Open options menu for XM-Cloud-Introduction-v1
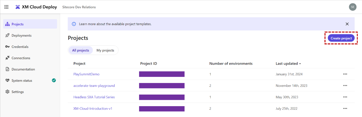The height and width of the screenshot is (117, 362). 345,108
